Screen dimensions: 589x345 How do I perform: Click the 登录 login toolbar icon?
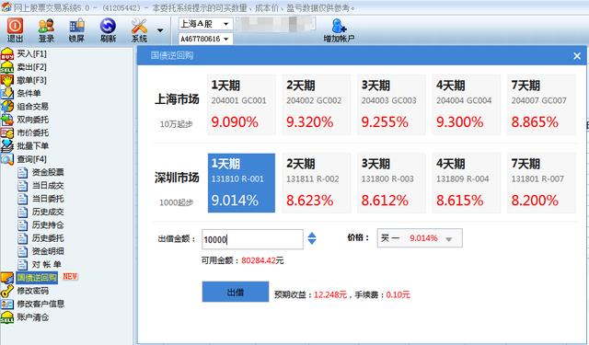click(46, 30)
